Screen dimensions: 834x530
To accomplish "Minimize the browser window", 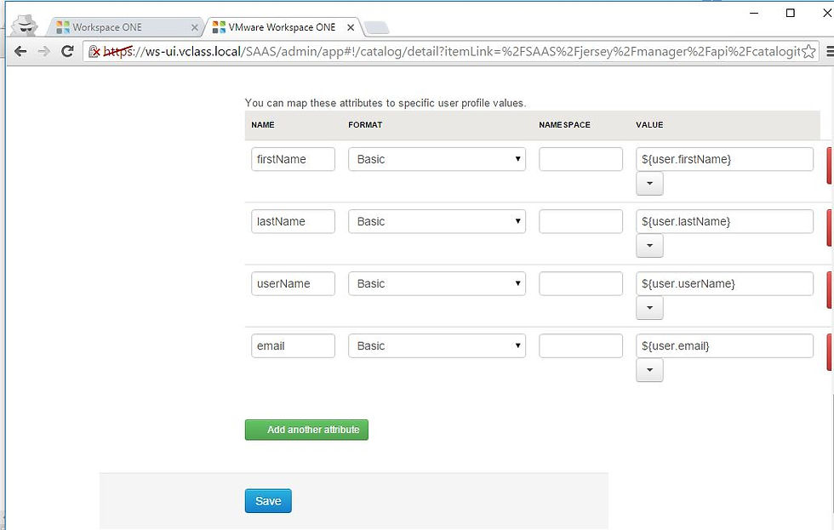I will [x=754, y=13].
